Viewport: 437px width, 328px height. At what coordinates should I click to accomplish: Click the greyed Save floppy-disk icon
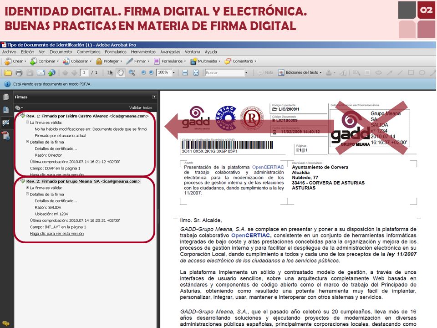tap(30, 73)
